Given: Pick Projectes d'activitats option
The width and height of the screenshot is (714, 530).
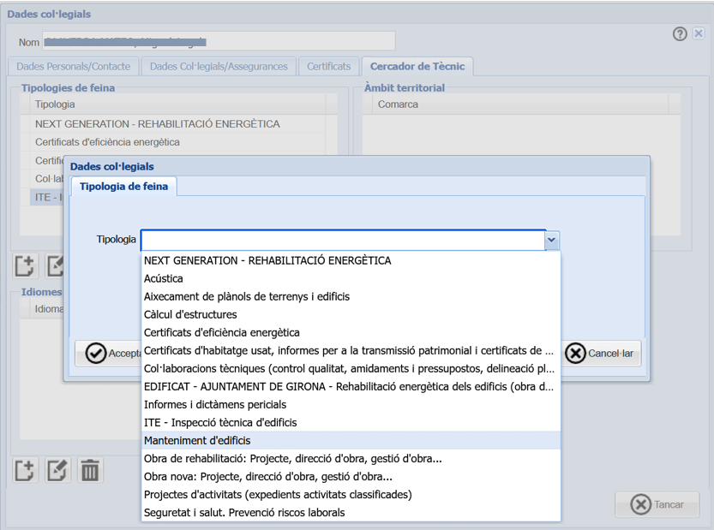Looking at the screenshot, I should point(351,495).
